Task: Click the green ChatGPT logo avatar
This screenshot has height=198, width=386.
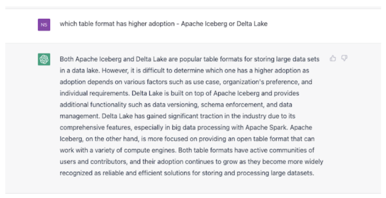Action: (x=44, y=60)
